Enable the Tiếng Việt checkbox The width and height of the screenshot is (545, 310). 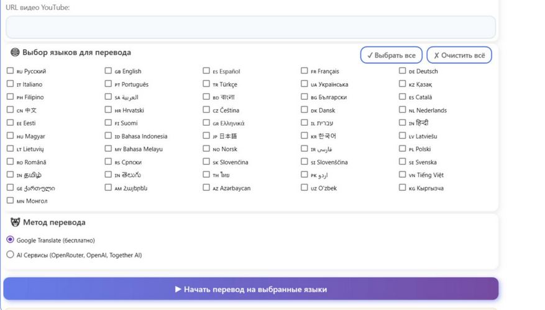pyautogui.click(x=403, y=175)
